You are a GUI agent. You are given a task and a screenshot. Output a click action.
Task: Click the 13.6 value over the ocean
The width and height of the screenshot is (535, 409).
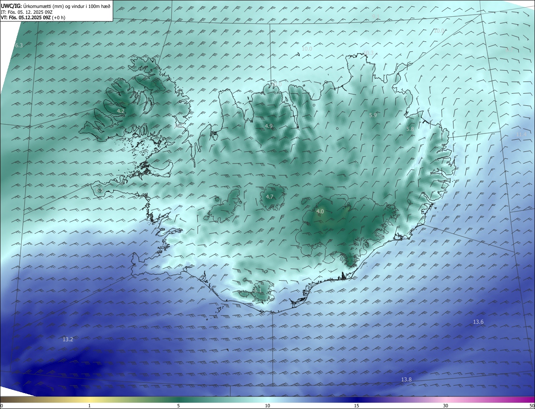click(x=478, y=322)
